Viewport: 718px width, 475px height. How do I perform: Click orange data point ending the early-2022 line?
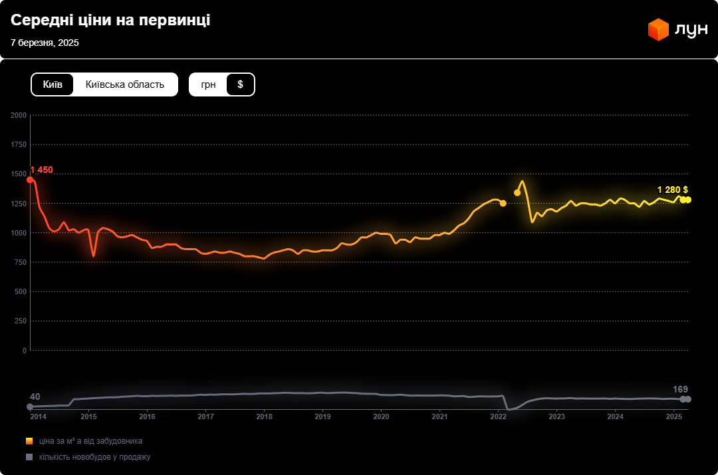503,203
